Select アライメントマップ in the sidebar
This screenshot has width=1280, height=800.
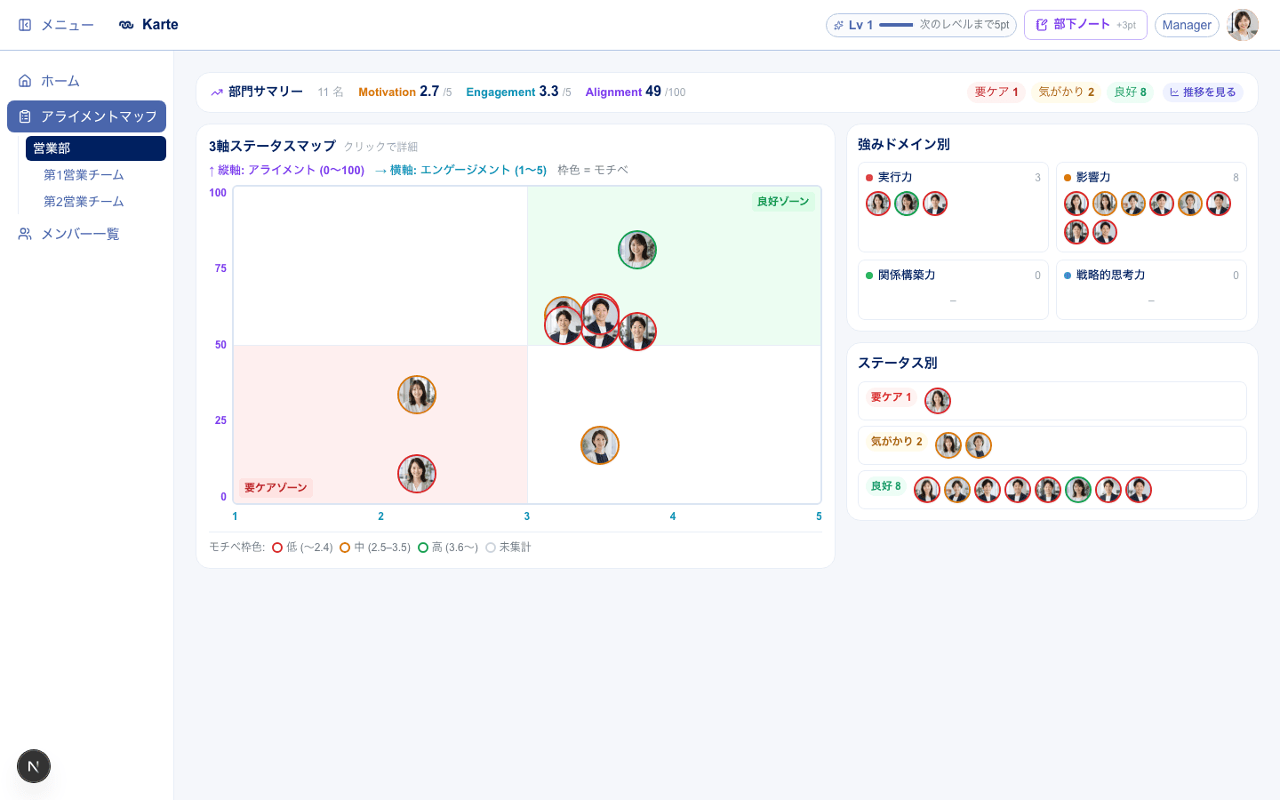pos(86,116)
